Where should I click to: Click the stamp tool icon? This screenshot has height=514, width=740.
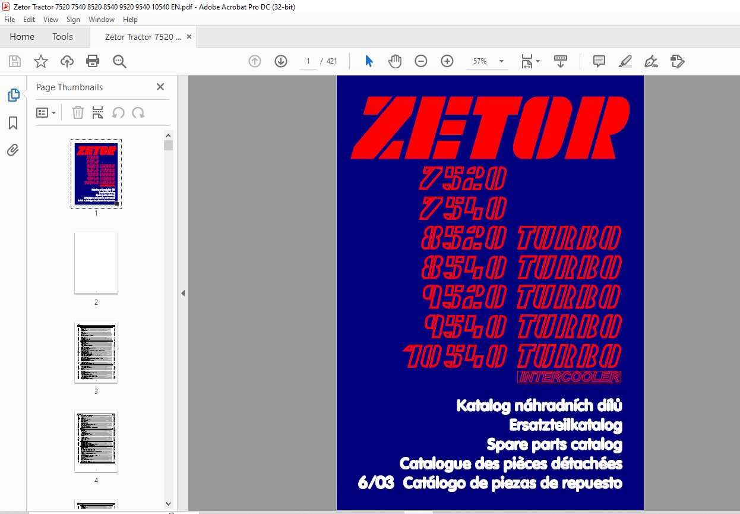click(x=678, y=61)
